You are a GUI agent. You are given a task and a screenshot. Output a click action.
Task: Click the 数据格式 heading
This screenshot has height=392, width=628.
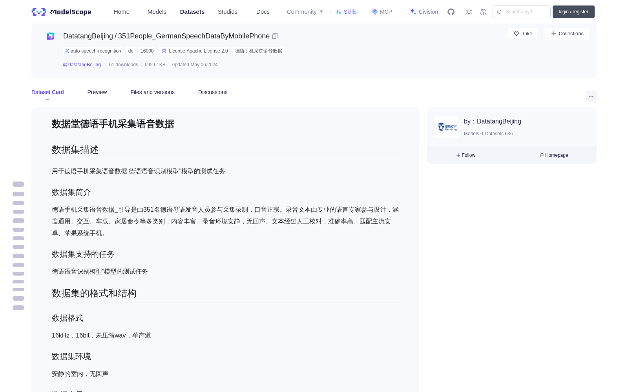click(x=68, y=318)
